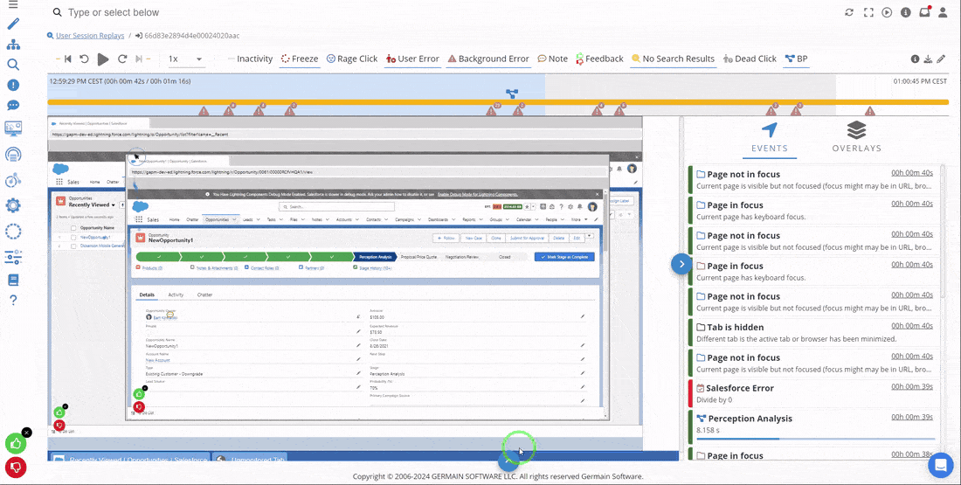Toggle the Freeze event filter
This screenshot has width=961, height=485.
tap(300, 59)
